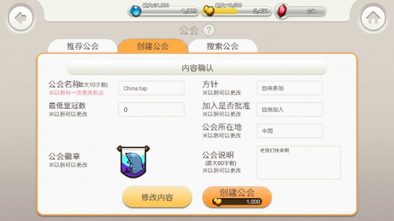
Task: Click 公会说明 description text box
Action: click(x=299, y=163)
